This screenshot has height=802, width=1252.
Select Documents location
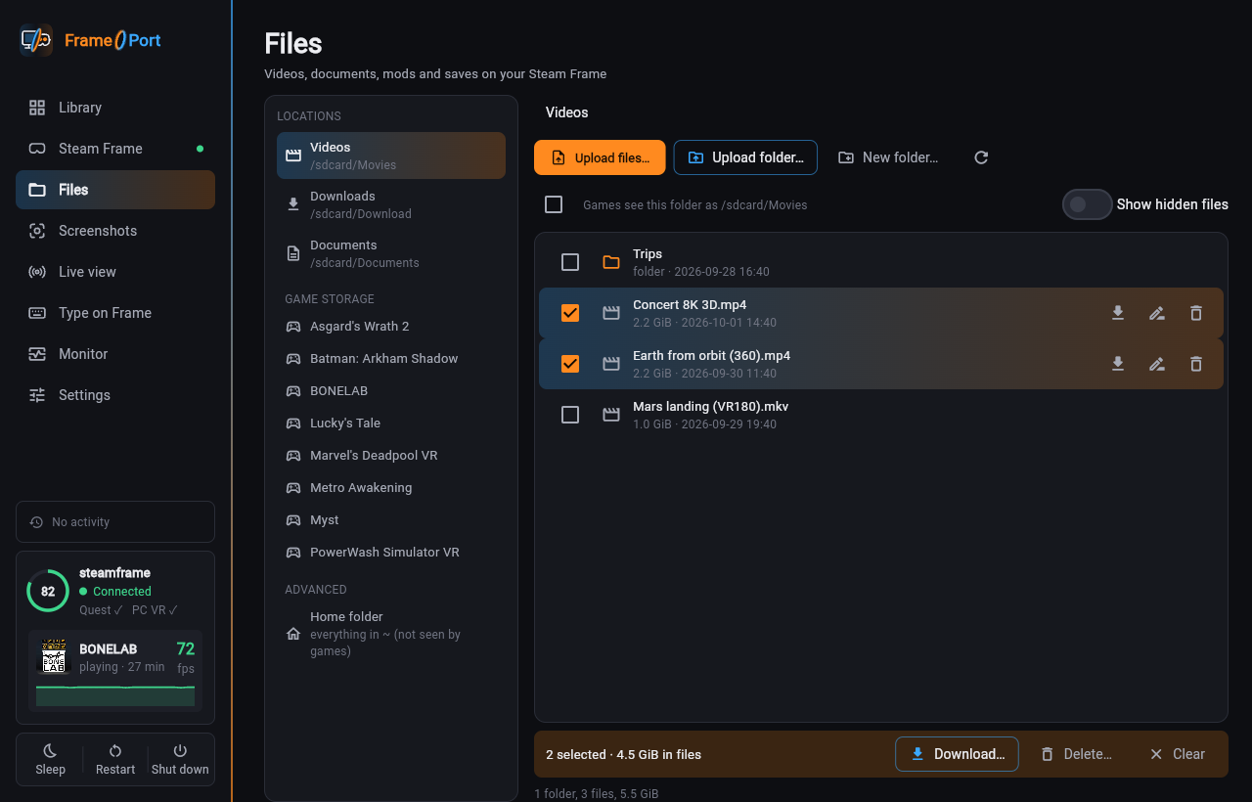point(391,253)
